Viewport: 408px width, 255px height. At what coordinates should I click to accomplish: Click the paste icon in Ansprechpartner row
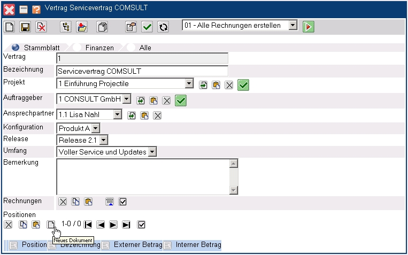point(144,115)
